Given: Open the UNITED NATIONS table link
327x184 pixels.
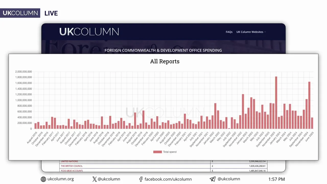Looking at the screenshot, I should [69, 162].
